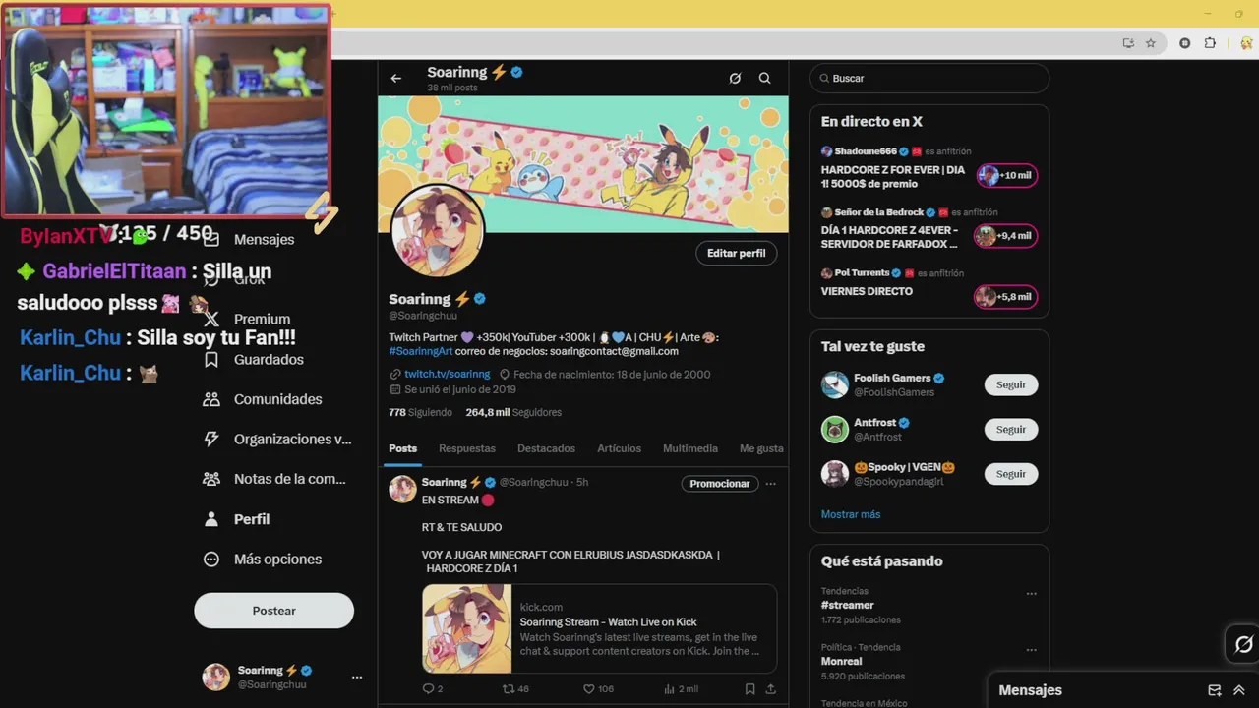Screen dimensions: 1259x708
Task: Open Antfrost suggested profile name
Action: tap(874, 423)
